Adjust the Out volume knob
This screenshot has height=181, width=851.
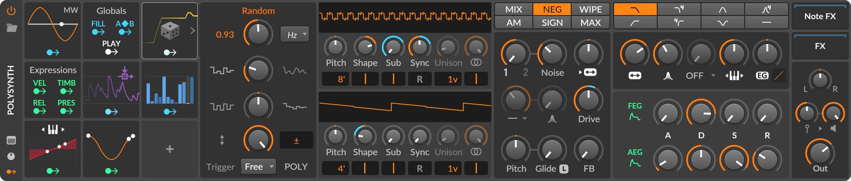[x=820, y=153]
